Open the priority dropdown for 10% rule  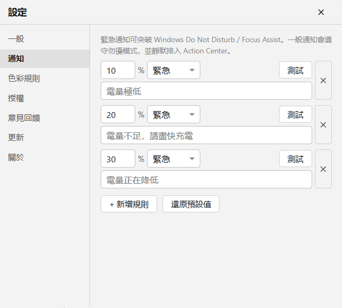[174, 70]
